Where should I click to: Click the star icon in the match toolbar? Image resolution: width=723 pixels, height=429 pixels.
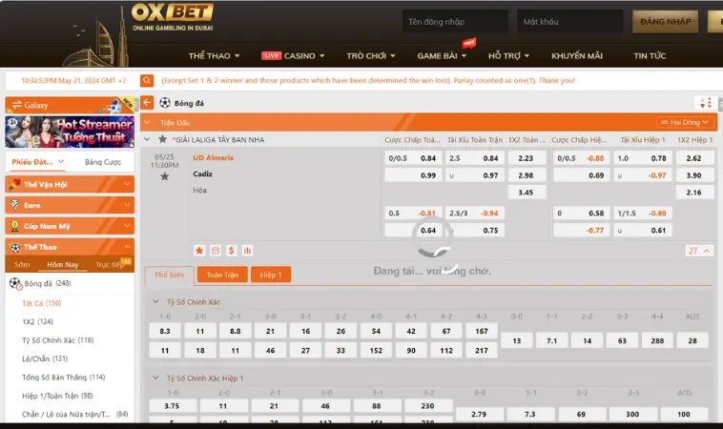click(x=199, y=250)
